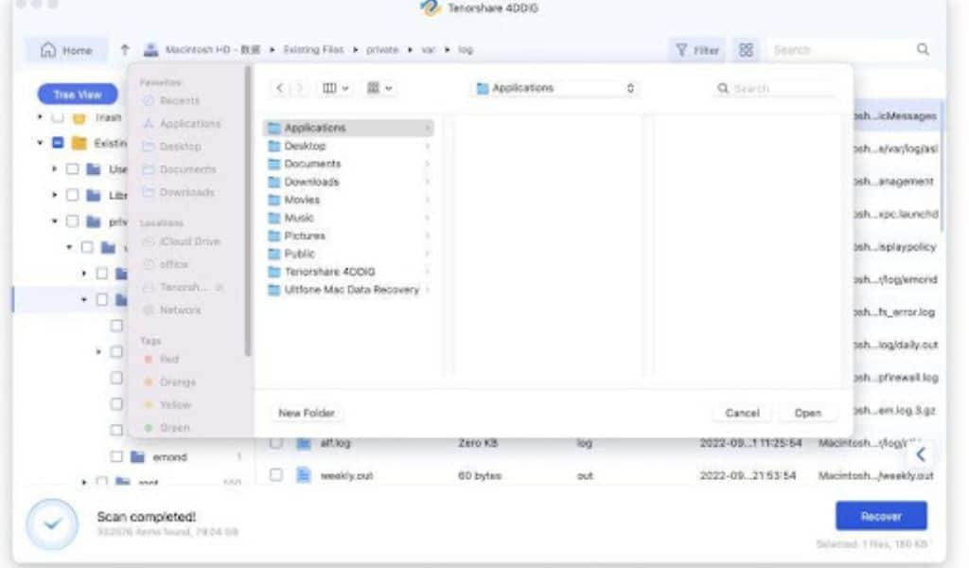Select the Documents folder in column list
The width and height of the screenshot is (969, 568).
[x=348, y=164]
